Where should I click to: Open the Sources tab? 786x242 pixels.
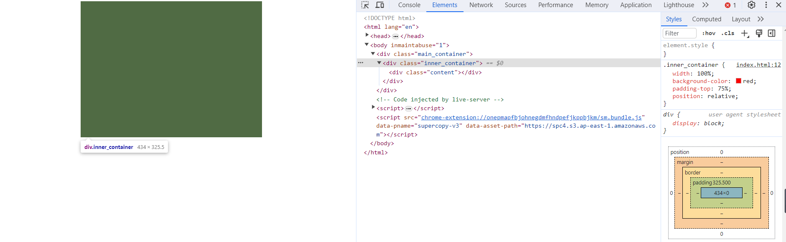[x=515, y=5]
